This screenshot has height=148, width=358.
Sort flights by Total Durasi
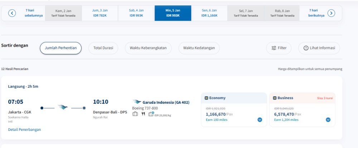click(103, 48)
